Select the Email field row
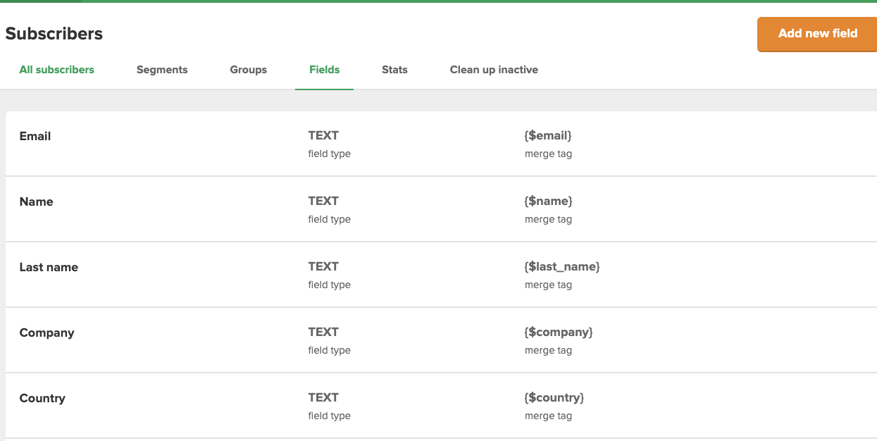877x441 pixels. point(35,136)
